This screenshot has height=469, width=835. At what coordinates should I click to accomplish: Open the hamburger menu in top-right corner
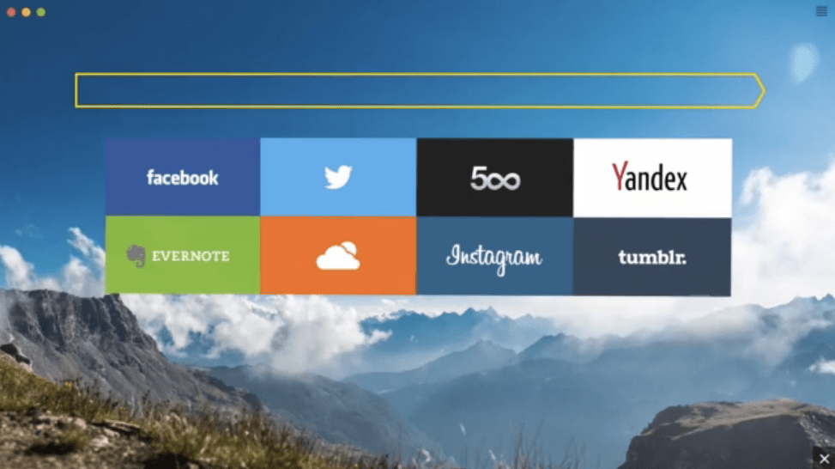click(x=821, y=11)
